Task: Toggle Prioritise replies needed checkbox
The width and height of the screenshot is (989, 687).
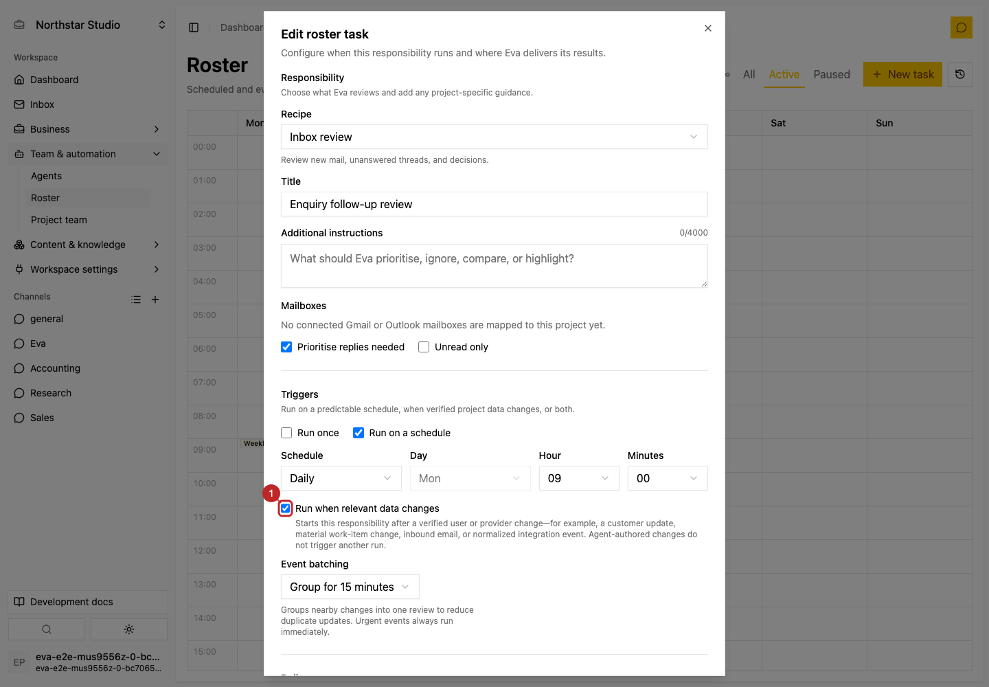Action: tap(286, 347)
